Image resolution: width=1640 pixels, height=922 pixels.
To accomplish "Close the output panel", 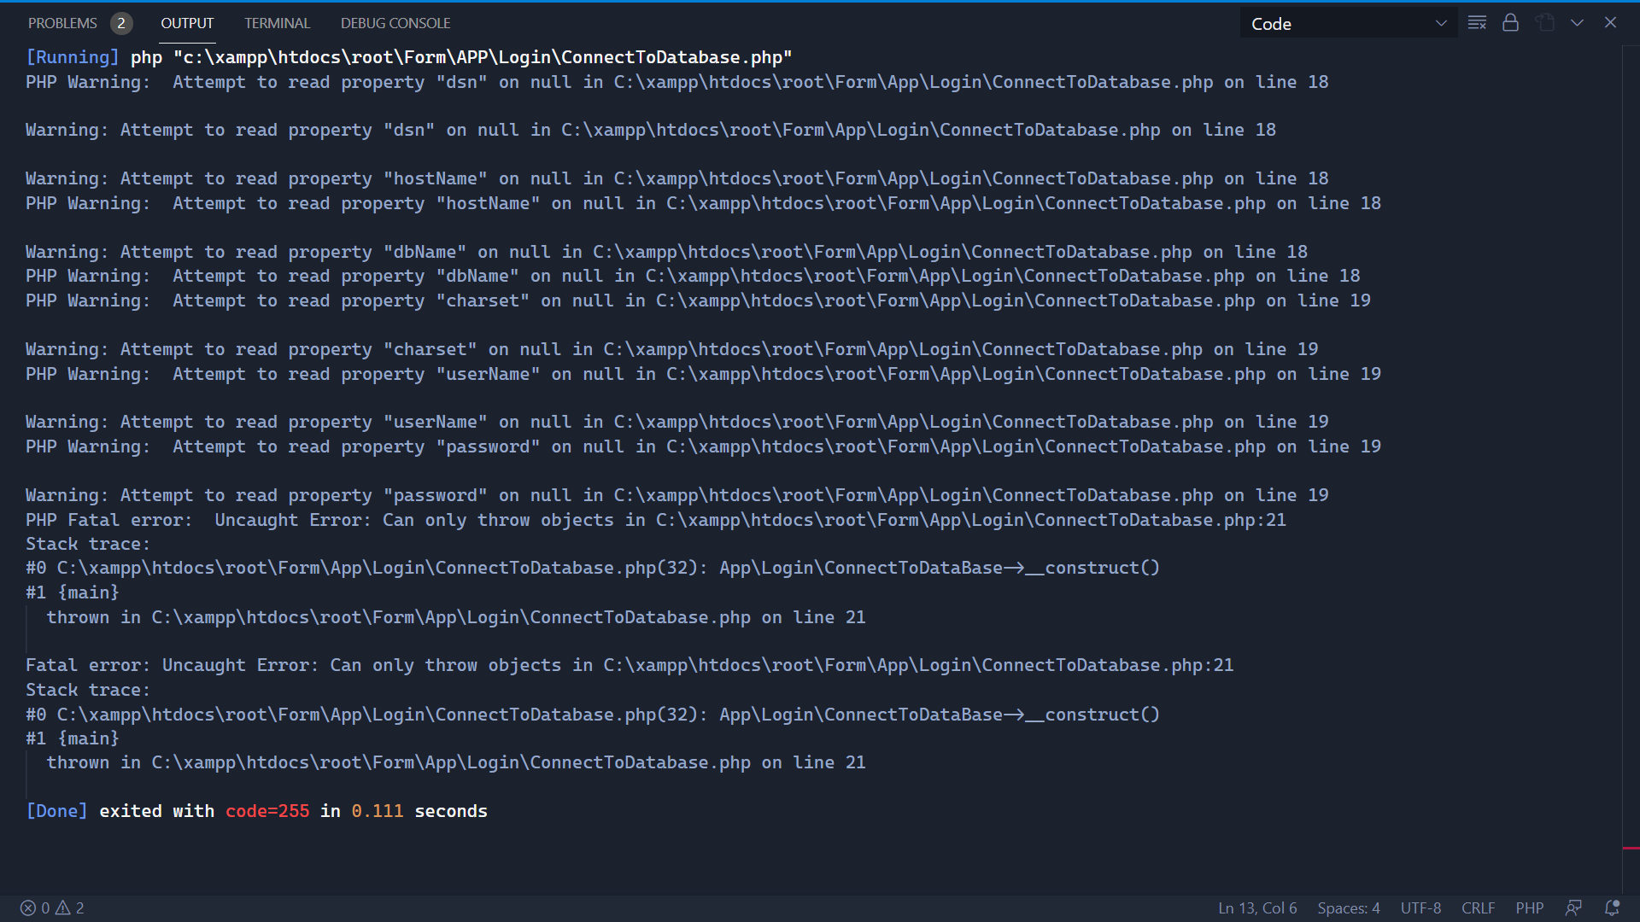I will pos(1610,23).
